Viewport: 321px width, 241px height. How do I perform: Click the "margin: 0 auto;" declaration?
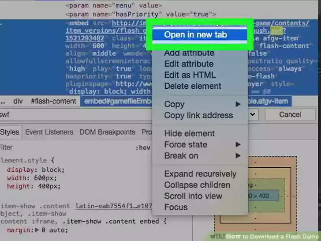[37, 230]
